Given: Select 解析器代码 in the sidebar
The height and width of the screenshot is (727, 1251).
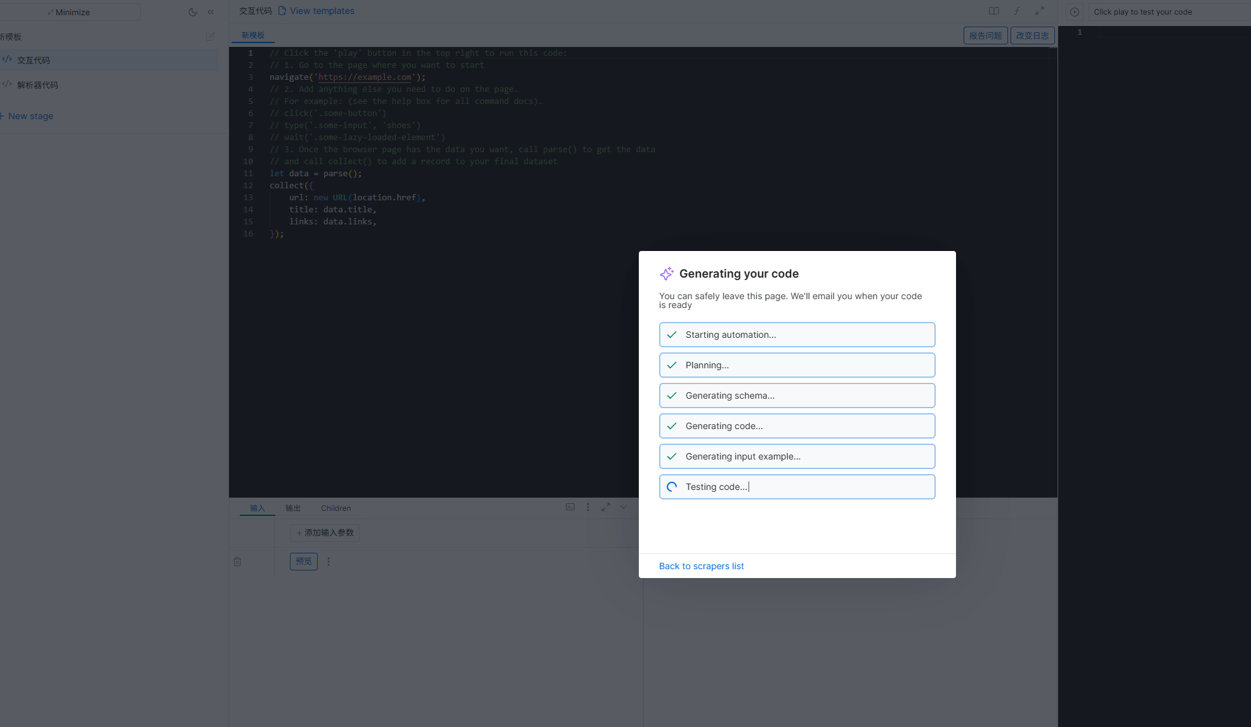Looking at the screenshot, I should tap(37, 85).
